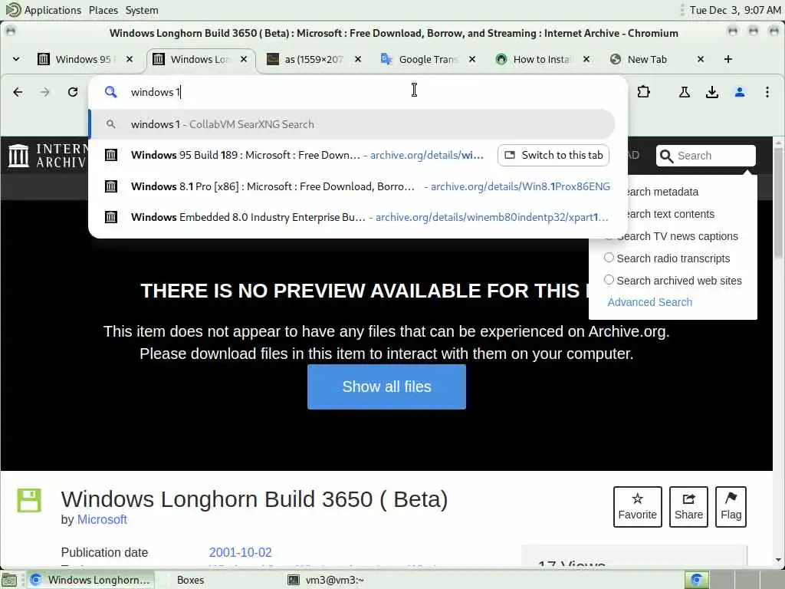Click the search magnifier icon in address bar
Viewport: 785px width, 589px height.
coord(110,92)
